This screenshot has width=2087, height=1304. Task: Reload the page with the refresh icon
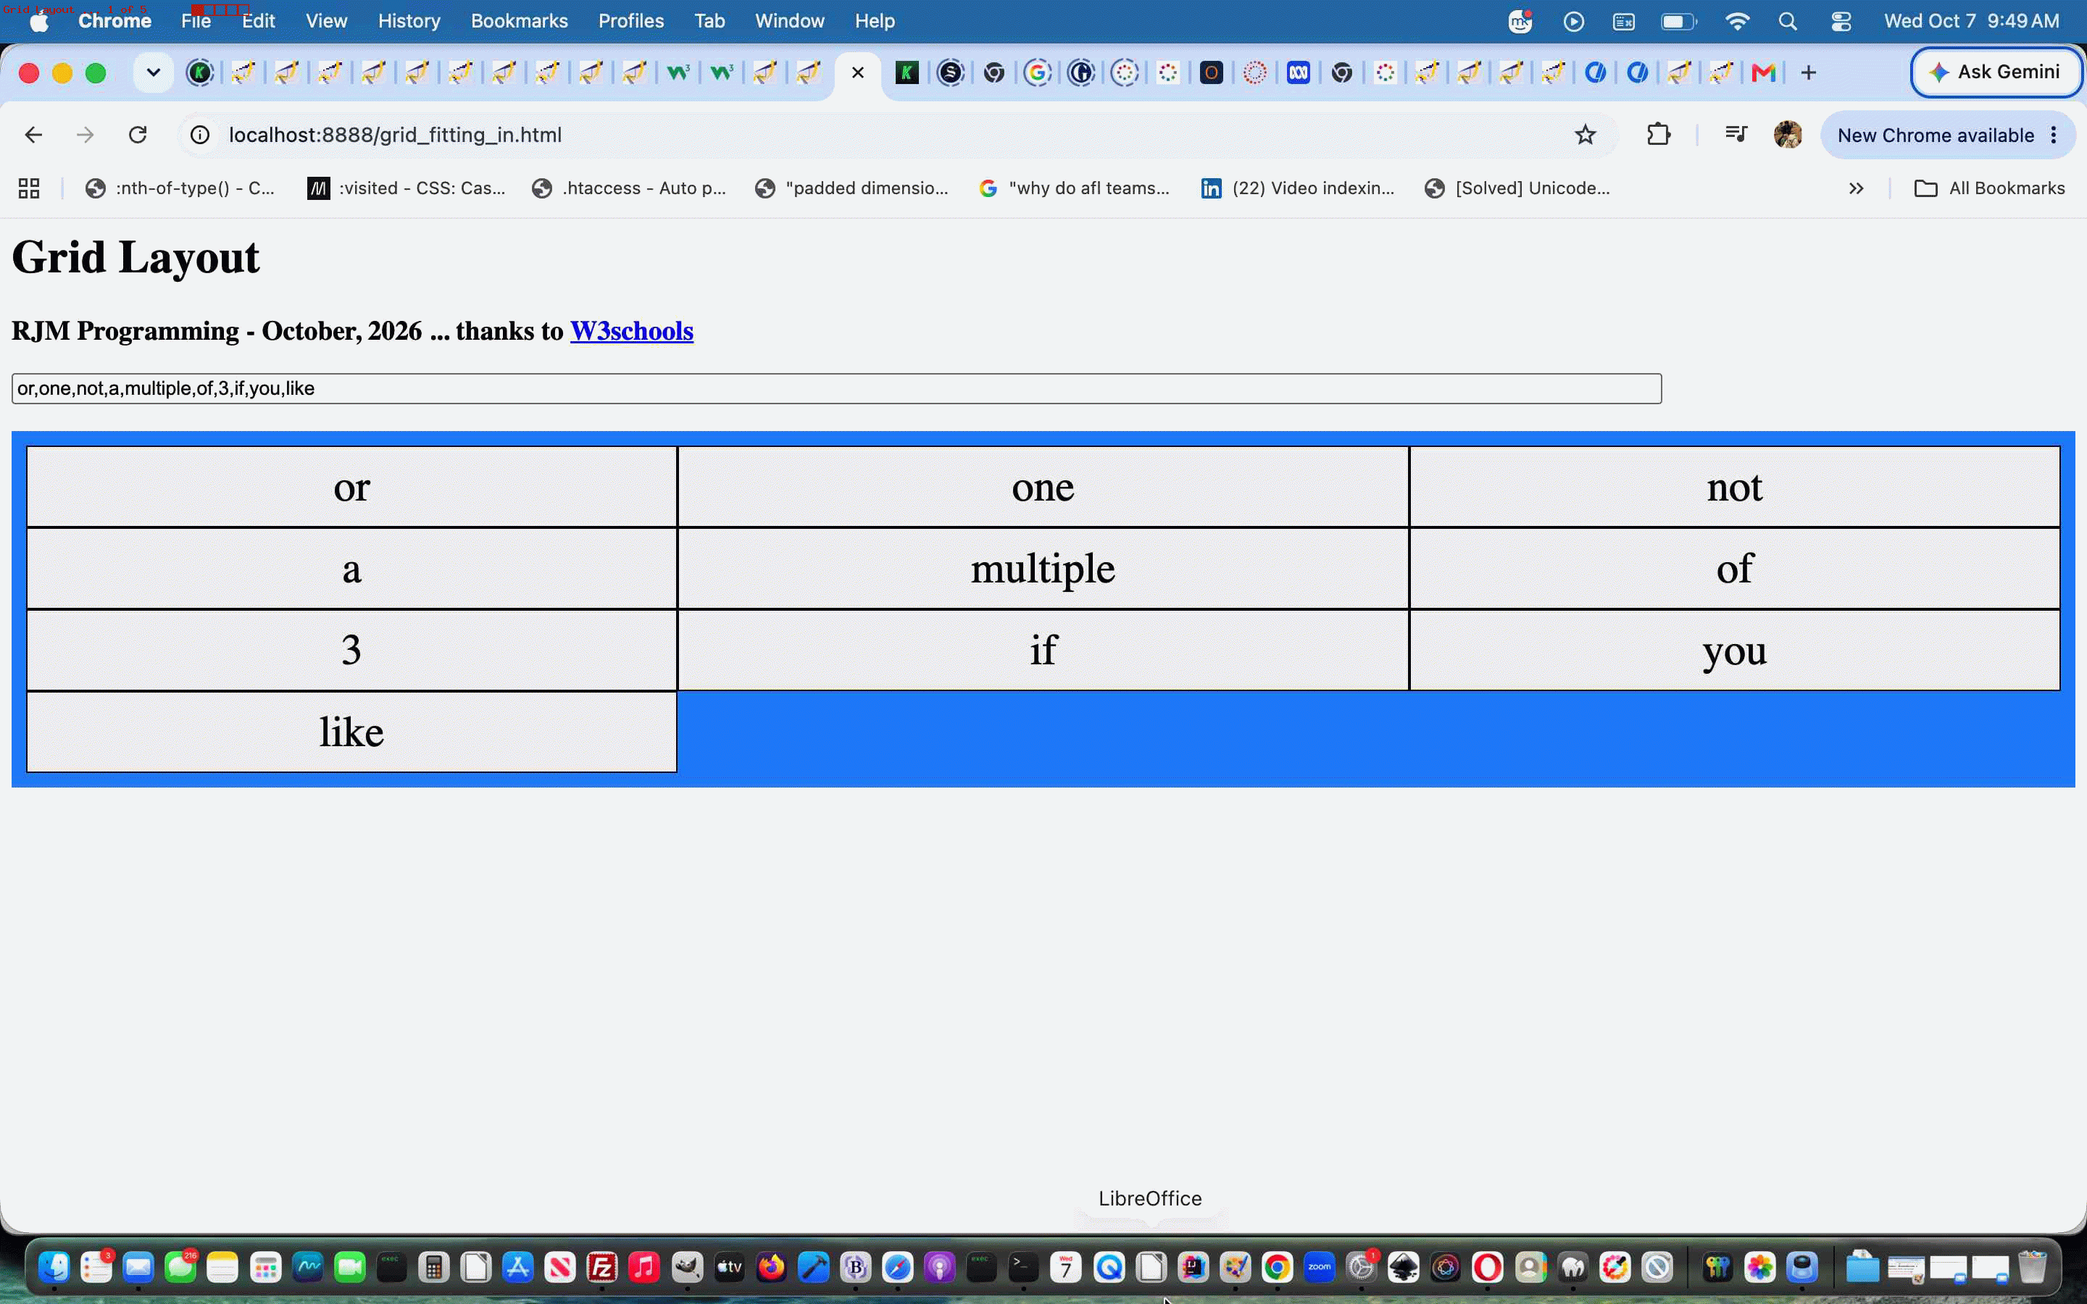click(x=138, y=135)
